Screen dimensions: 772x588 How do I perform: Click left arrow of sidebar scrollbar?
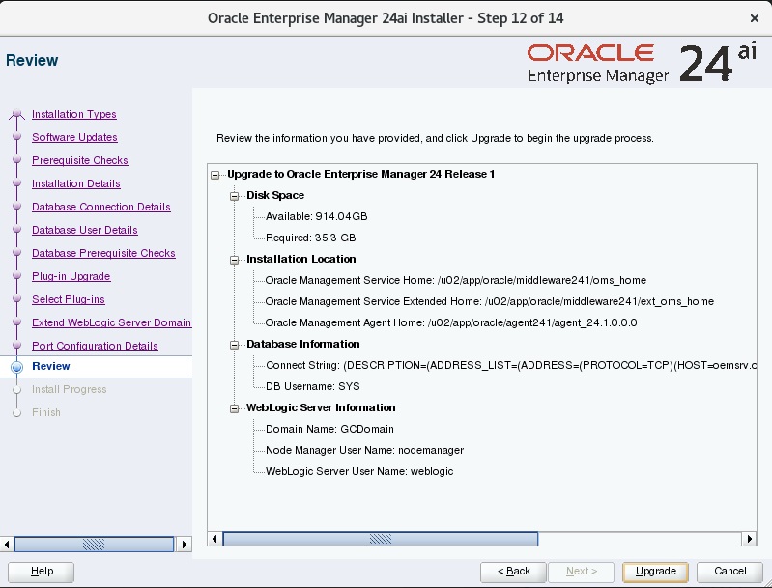[7, 545]
